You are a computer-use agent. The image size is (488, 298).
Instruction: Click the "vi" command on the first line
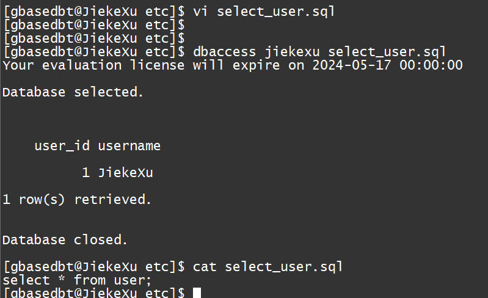click(200, 12)
